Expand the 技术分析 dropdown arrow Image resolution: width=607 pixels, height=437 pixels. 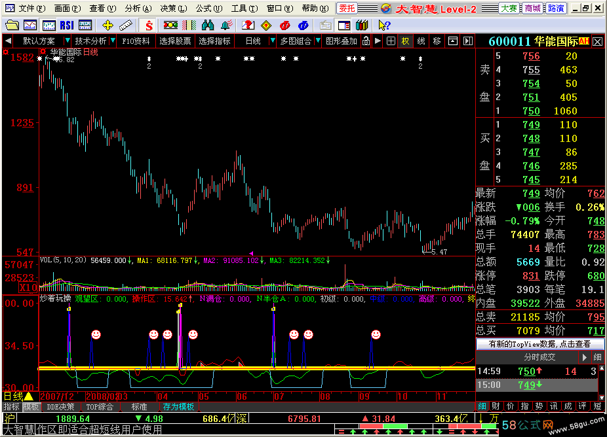[x=113, y=41]
